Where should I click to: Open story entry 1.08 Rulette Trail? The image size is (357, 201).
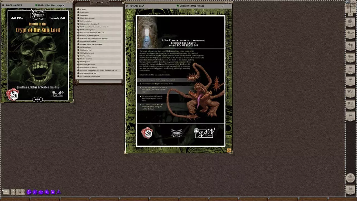click(x=99, y=50)
